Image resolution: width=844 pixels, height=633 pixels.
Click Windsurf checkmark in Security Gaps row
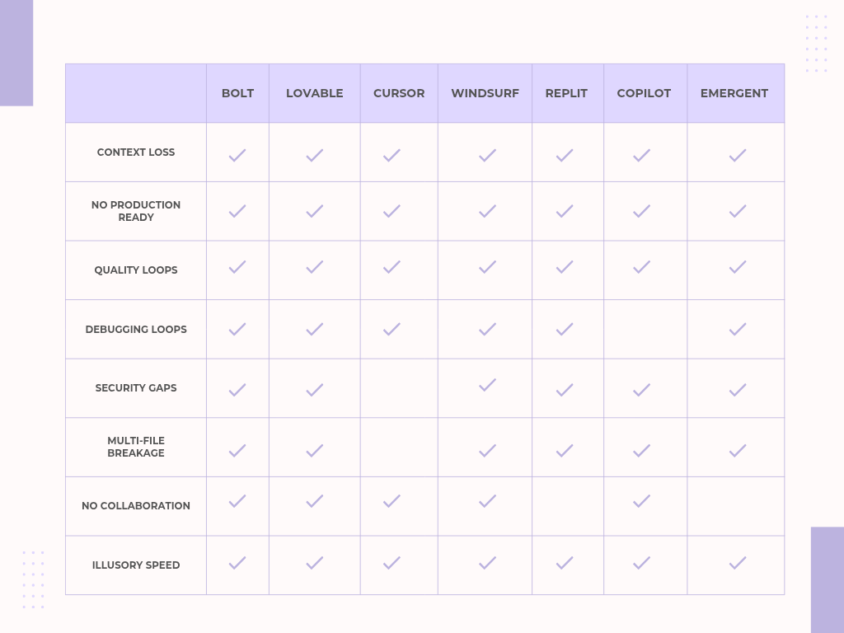click(x=488, y=385)
